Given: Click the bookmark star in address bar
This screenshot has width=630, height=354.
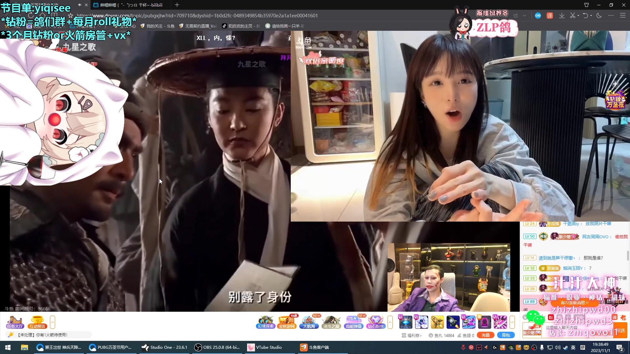Looking at the screenshot, I should coord(70,15).
